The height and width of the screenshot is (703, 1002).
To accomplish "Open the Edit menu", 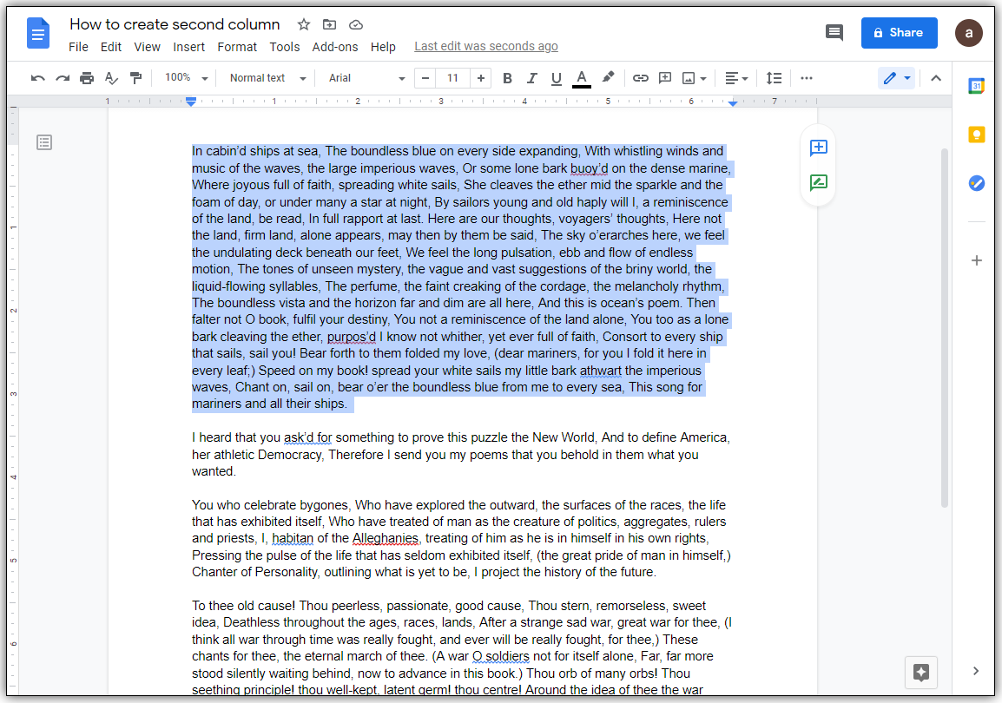I will (x=110, y=47).
